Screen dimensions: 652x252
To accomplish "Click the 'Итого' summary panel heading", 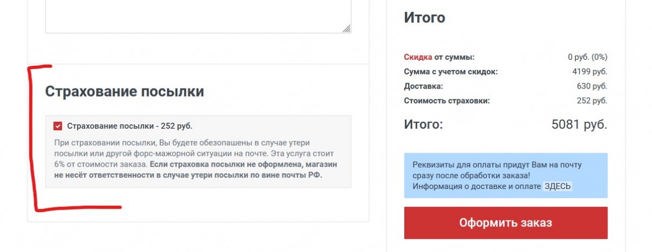I will [x=424, y=17].
